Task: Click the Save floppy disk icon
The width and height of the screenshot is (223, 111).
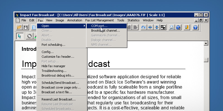Action: (26, 27)
